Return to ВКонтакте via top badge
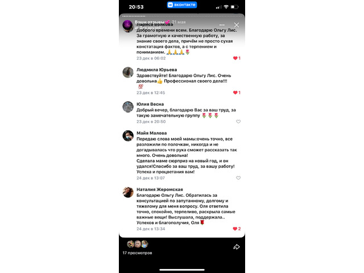 coord(182,5)
